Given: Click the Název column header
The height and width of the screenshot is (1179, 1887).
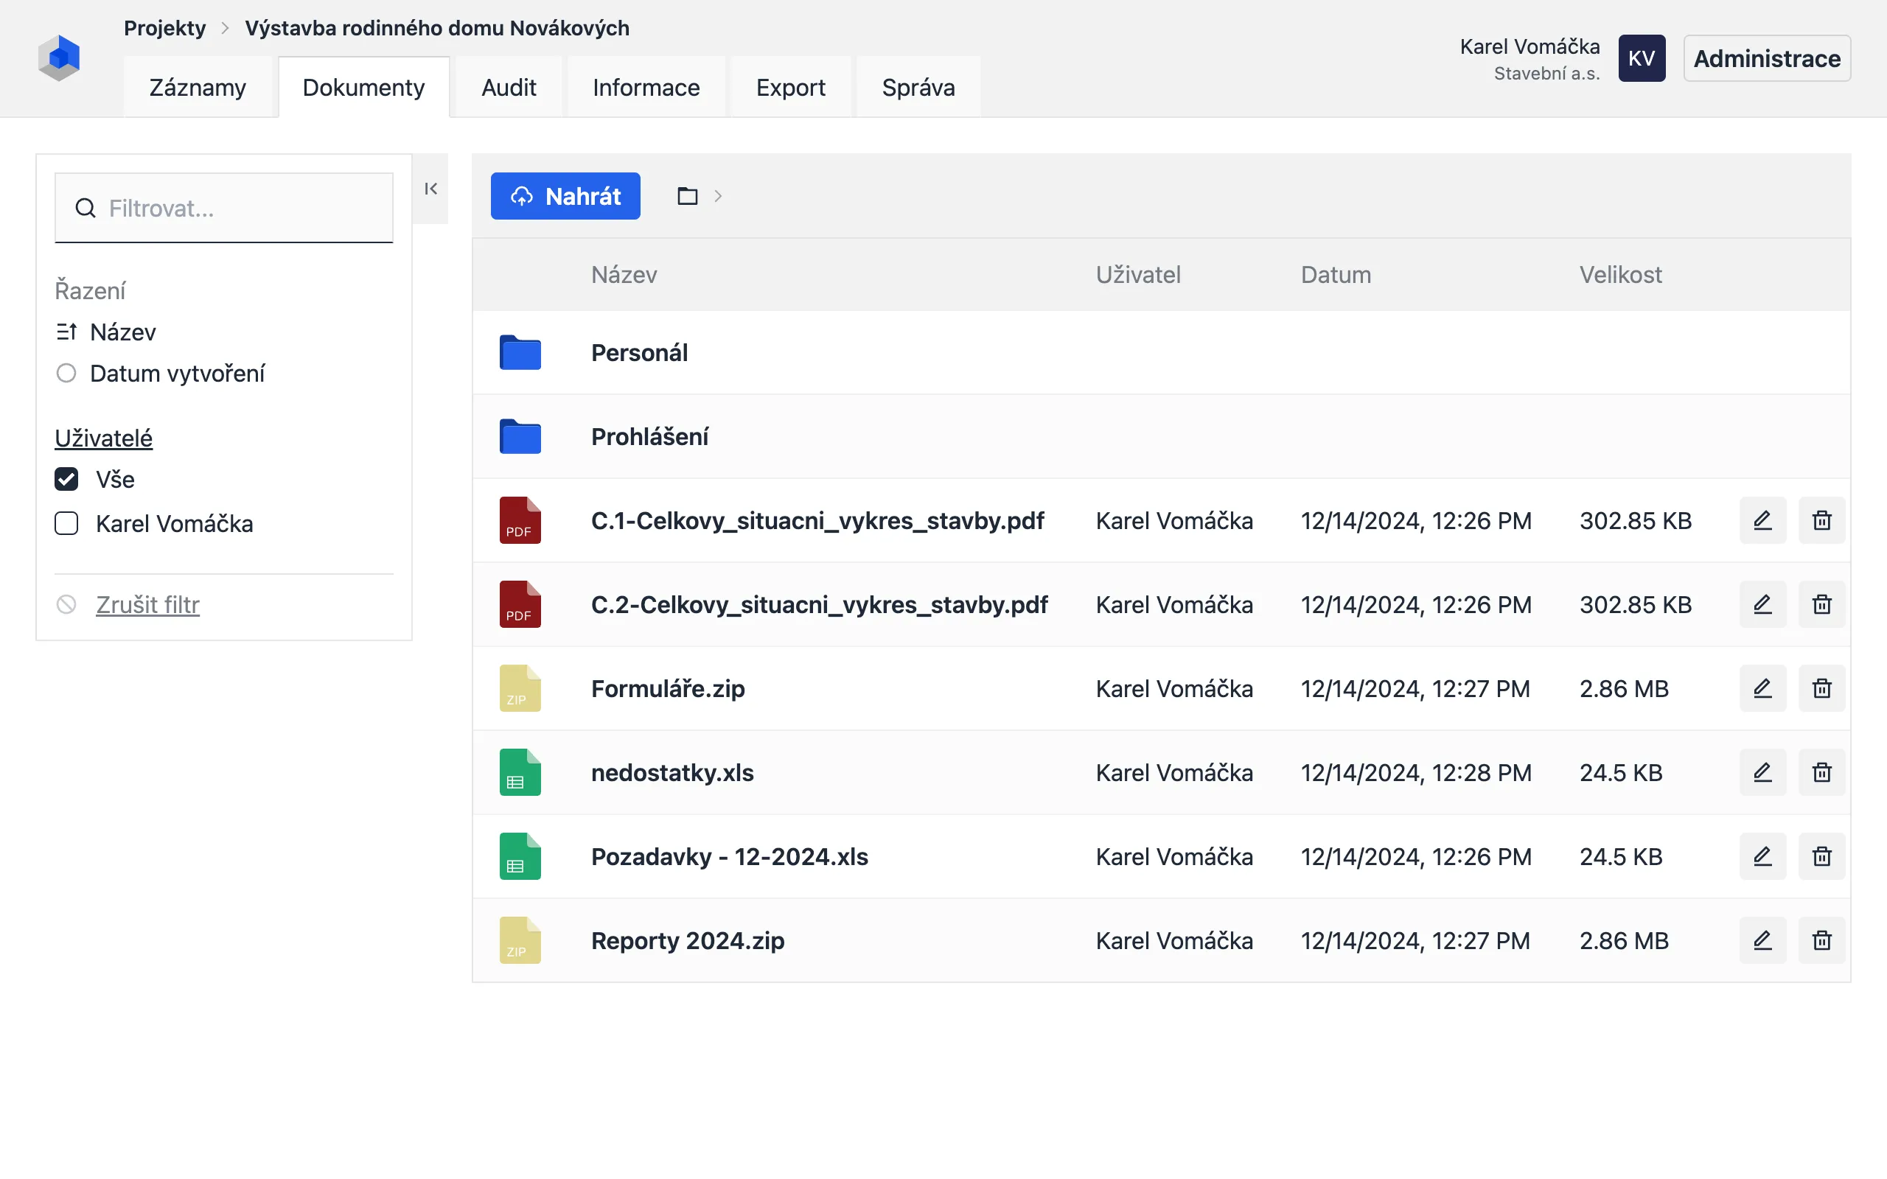Looking at the screenshot, I should coord(624,274).
